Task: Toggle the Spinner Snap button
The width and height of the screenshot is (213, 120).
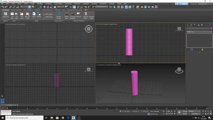Action: [89, 7]
